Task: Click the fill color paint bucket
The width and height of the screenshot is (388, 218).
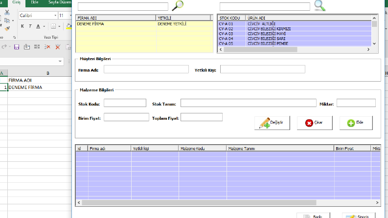Action: 68,26
